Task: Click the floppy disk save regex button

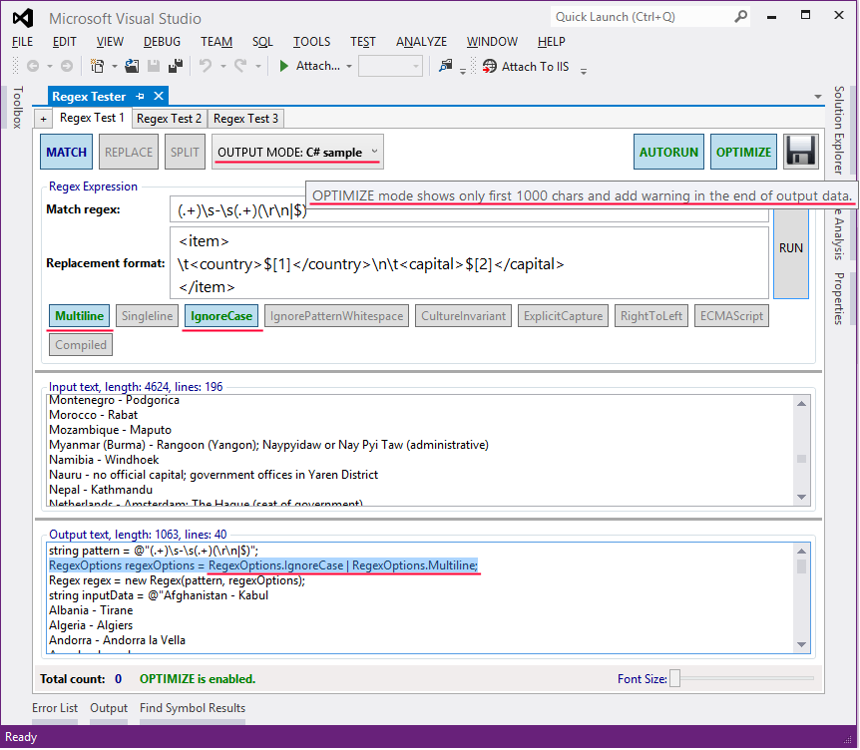Action: pyautogui.click(x=801, y=152)
